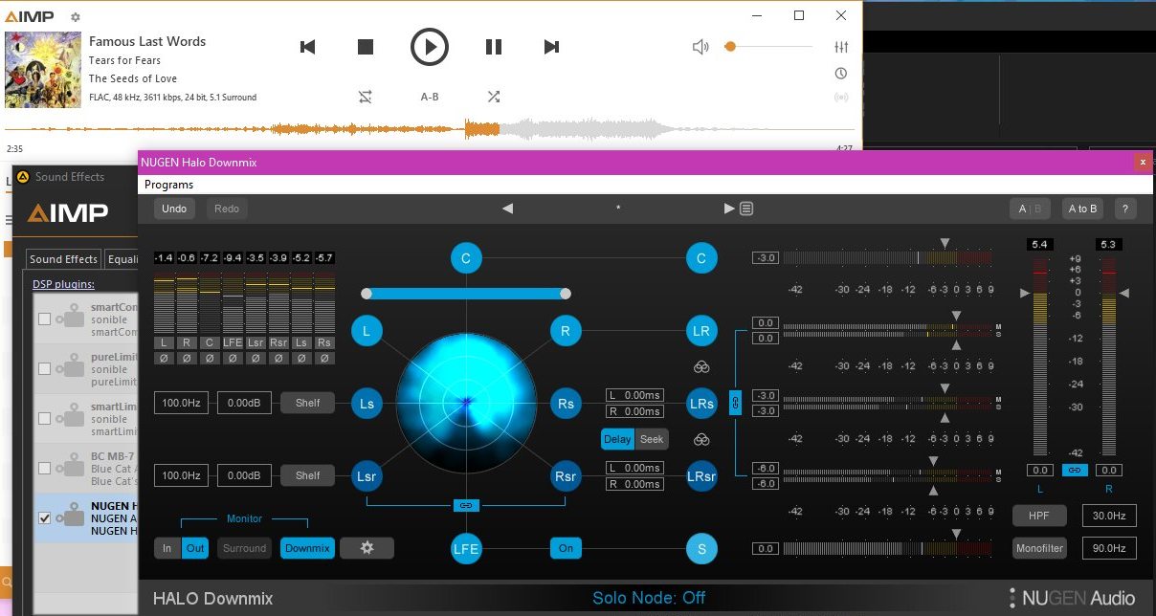Toggle the A|B comparison button
The width and height of the screenshot is (1156, 616).
point(1031,209)
